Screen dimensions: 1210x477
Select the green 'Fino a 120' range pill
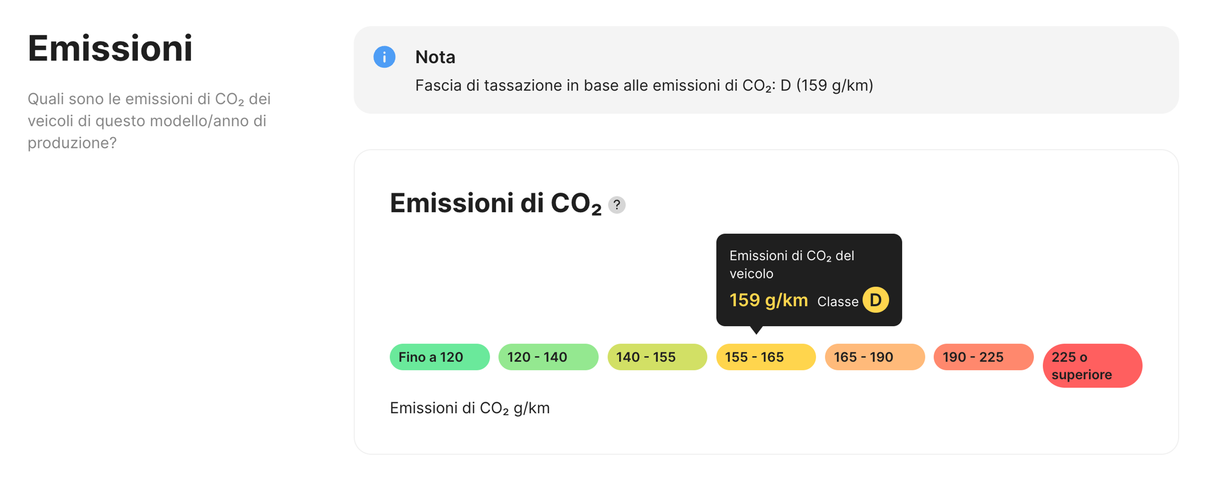coord(439,357)
